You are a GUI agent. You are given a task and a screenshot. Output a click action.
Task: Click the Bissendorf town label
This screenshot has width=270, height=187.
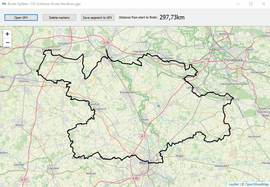point(258,72)
